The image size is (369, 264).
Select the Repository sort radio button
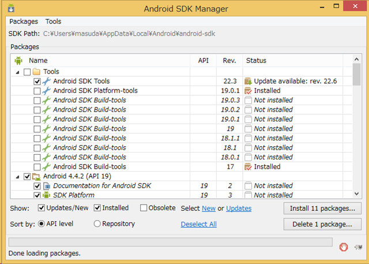97,224
